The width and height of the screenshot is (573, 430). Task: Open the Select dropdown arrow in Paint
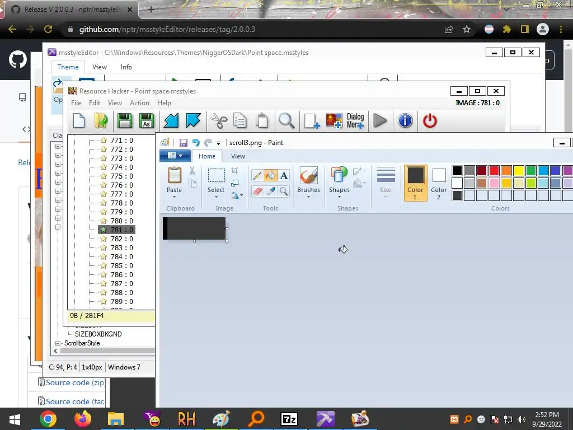(216, 197)
